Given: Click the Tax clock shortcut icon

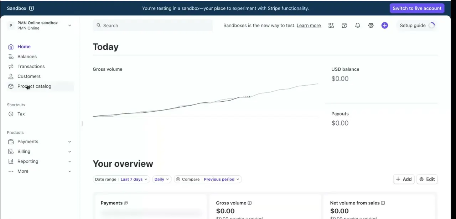Looking at the screenshot, I should tap(11, 114).
